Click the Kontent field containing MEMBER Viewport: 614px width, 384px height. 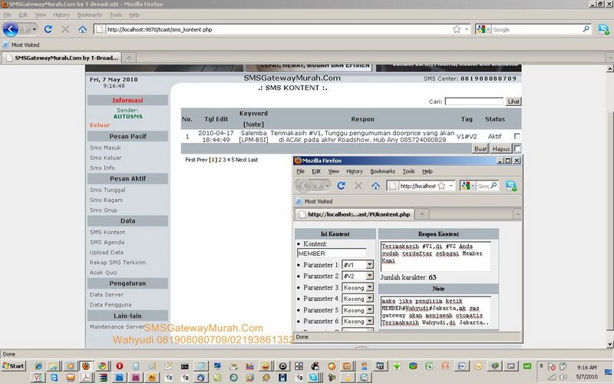click(332, 253)
